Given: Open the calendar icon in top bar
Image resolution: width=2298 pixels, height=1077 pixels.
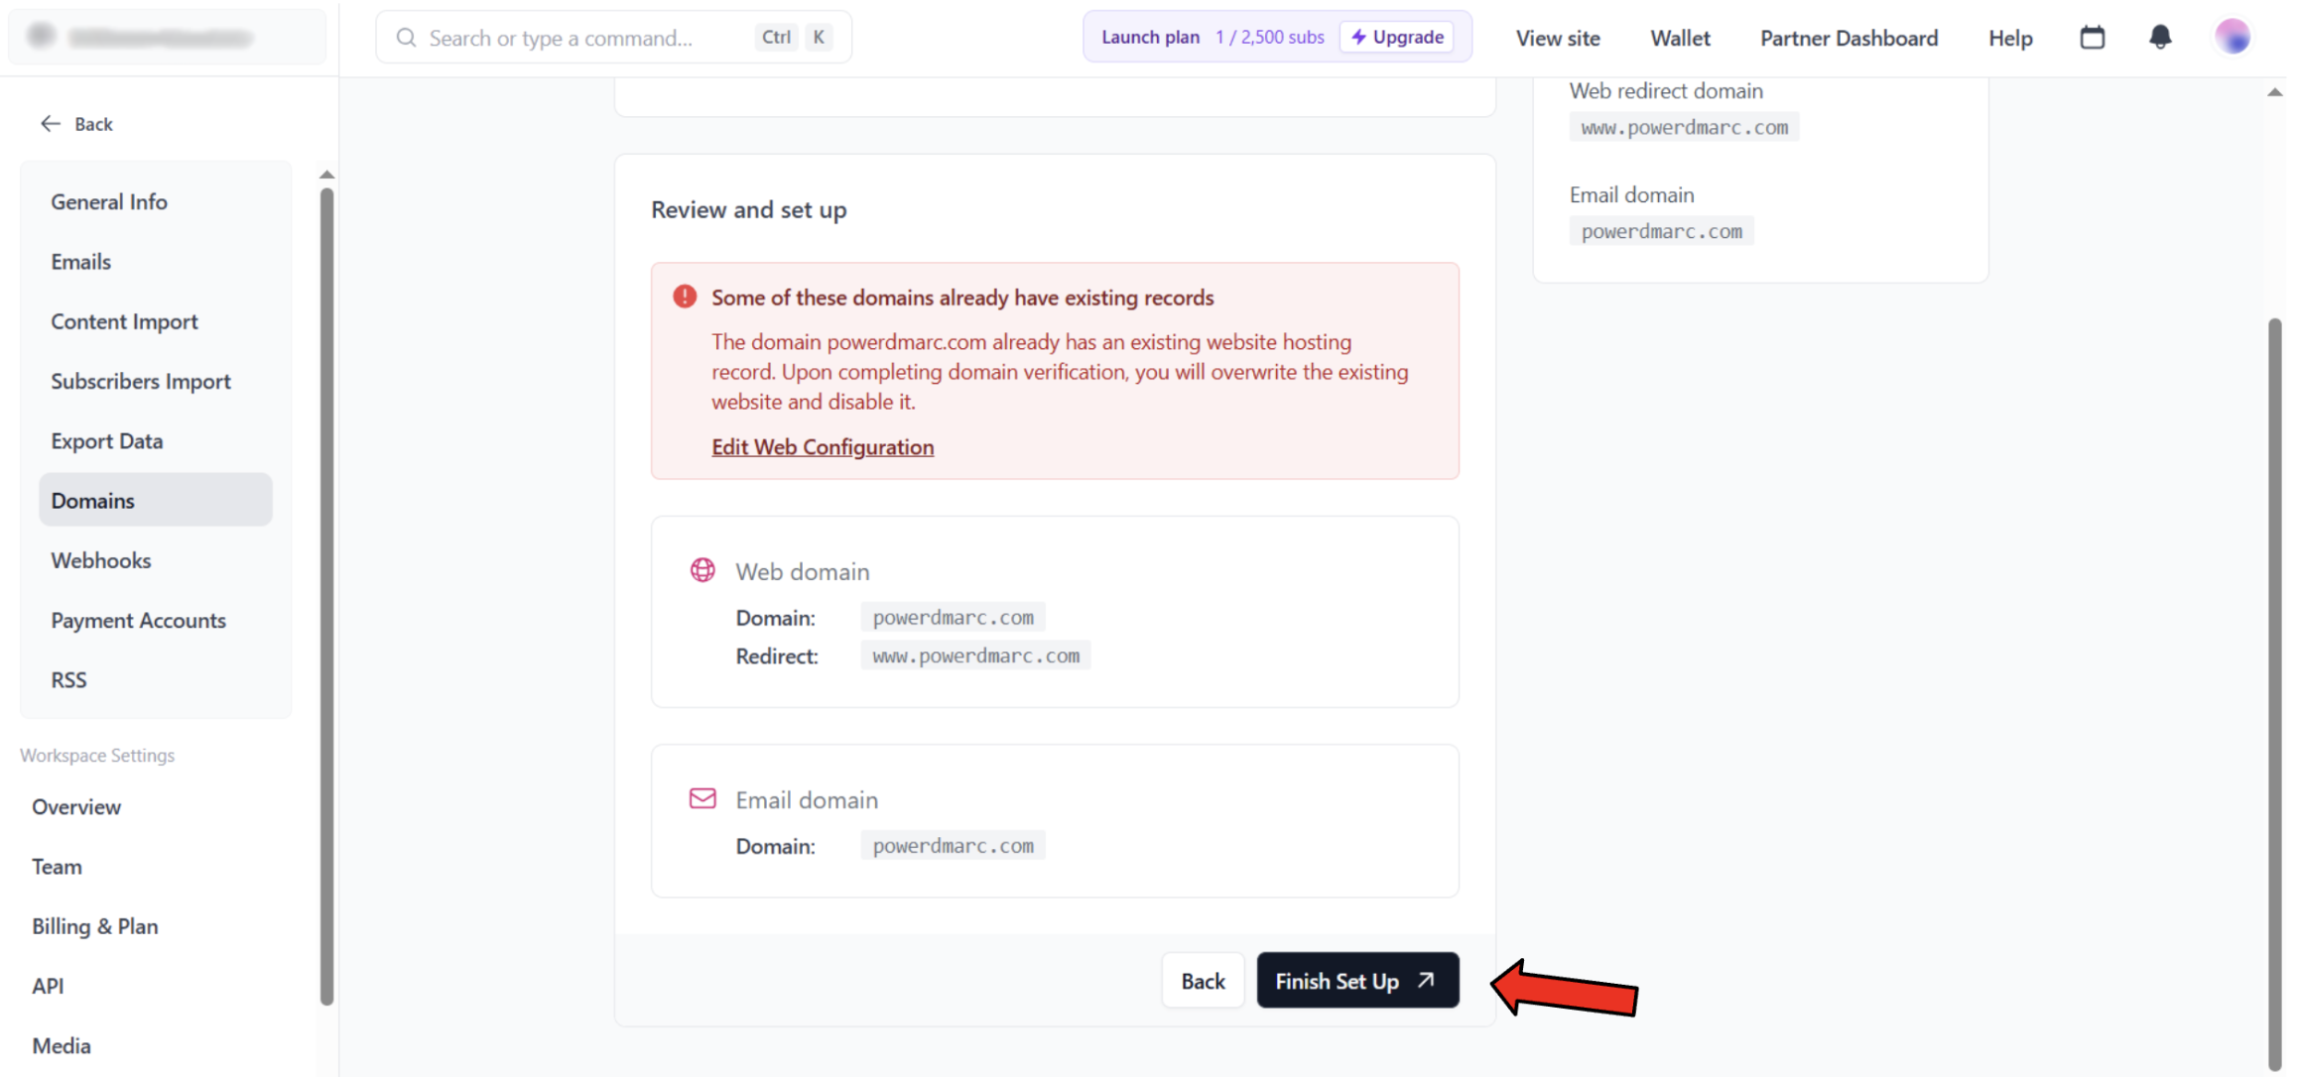Looking at the screenshot, I should coord(2092,38).
